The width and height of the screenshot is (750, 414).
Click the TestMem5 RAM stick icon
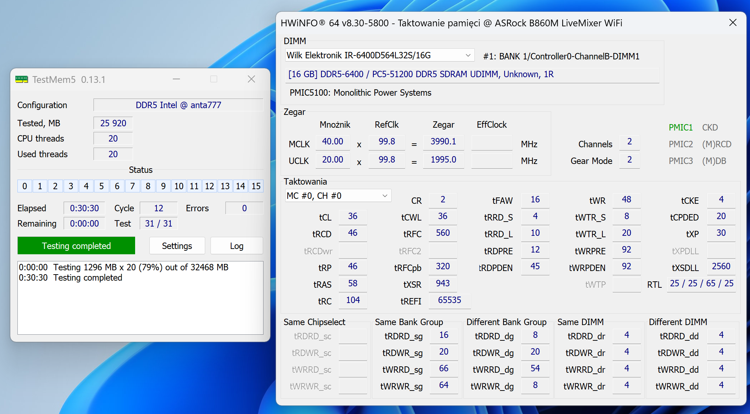point(21,79)
